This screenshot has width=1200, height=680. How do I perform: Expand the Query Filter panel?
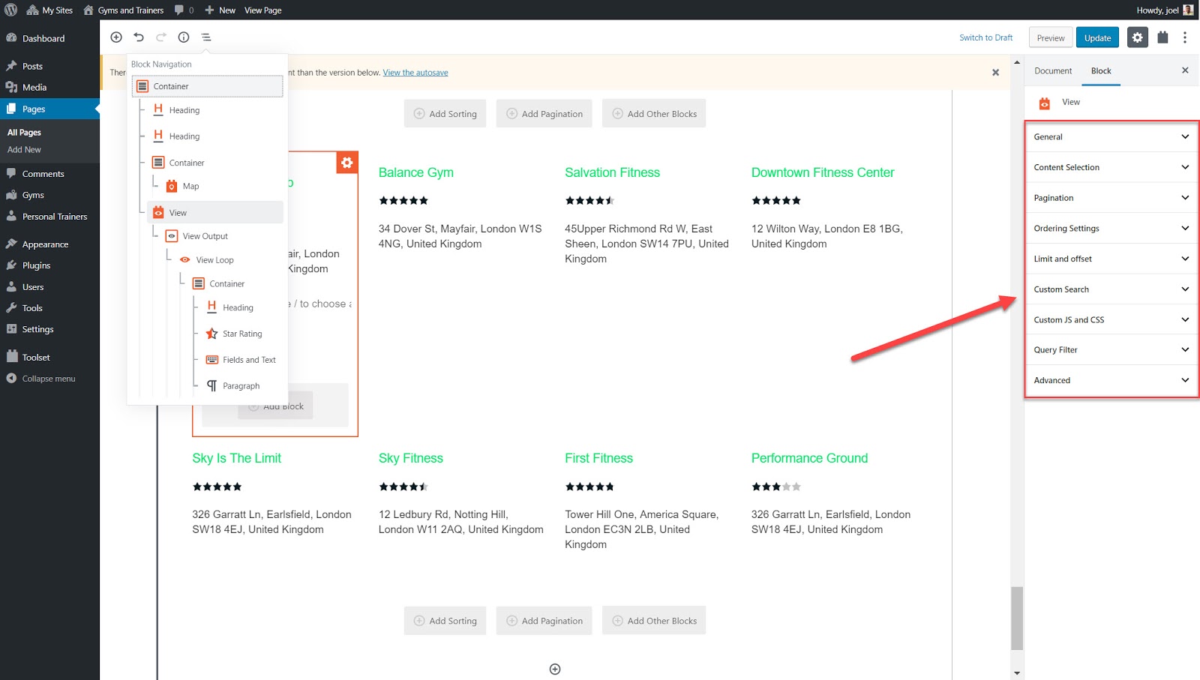click(1110, 349)
